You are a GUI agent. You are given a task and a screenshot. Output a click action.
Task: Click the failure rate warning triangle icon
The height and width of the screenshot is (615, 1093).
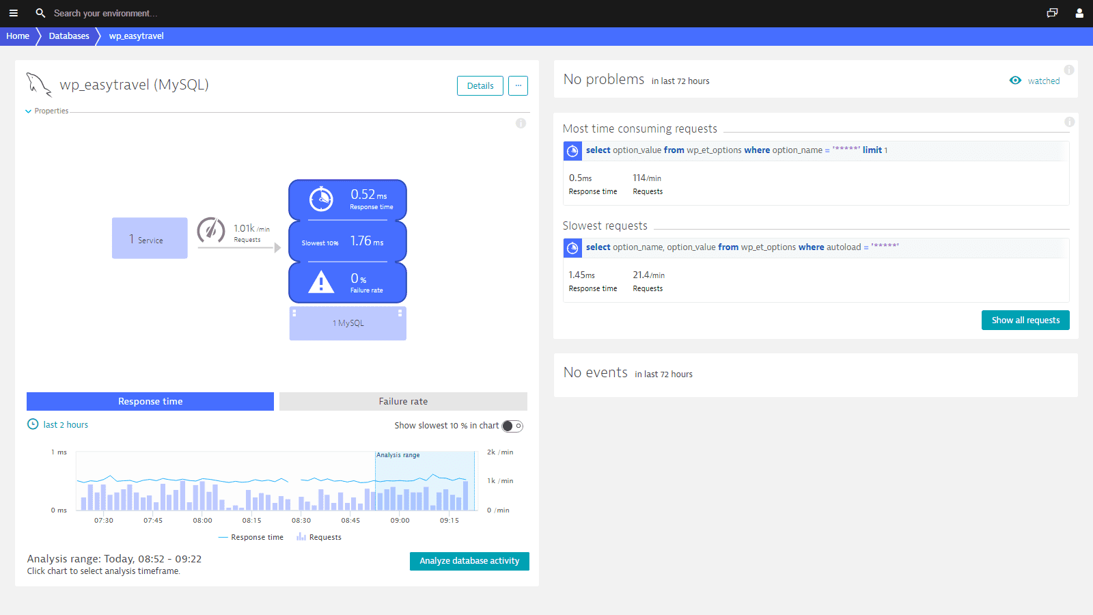[321, 282]
